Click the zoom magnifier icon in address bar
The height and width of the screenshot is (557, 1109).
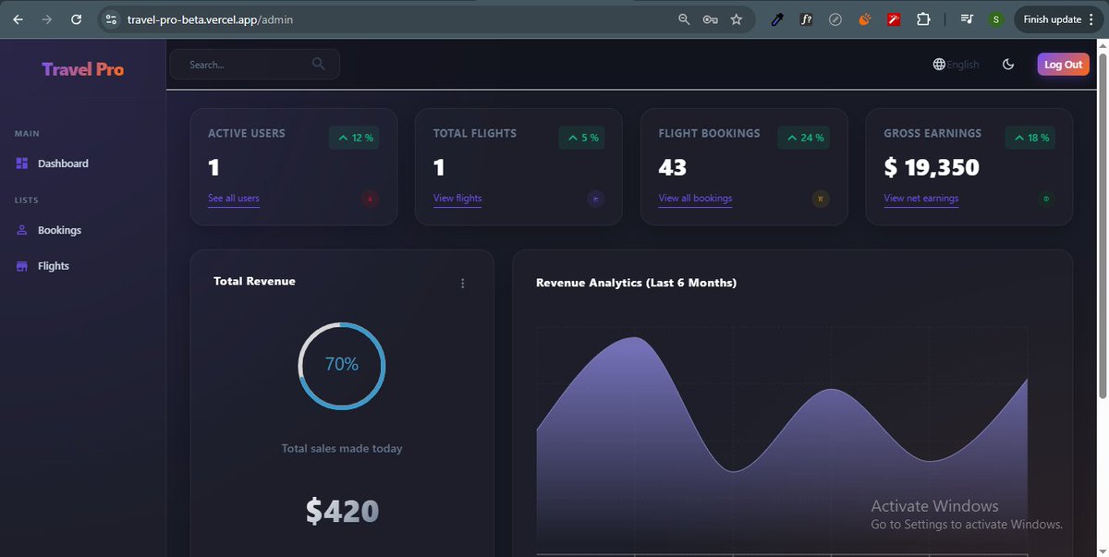[684, 18]
